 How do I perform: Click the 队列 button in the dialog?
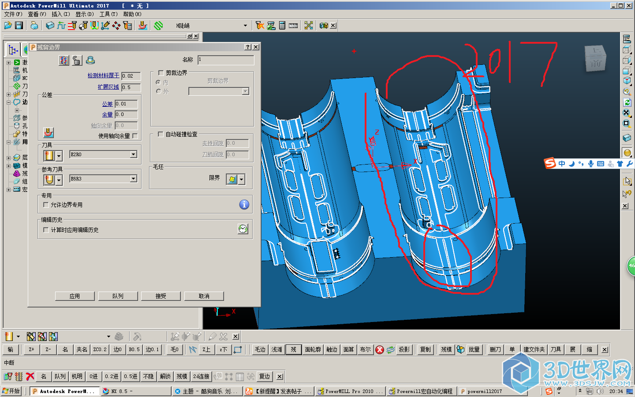point(118,296)
